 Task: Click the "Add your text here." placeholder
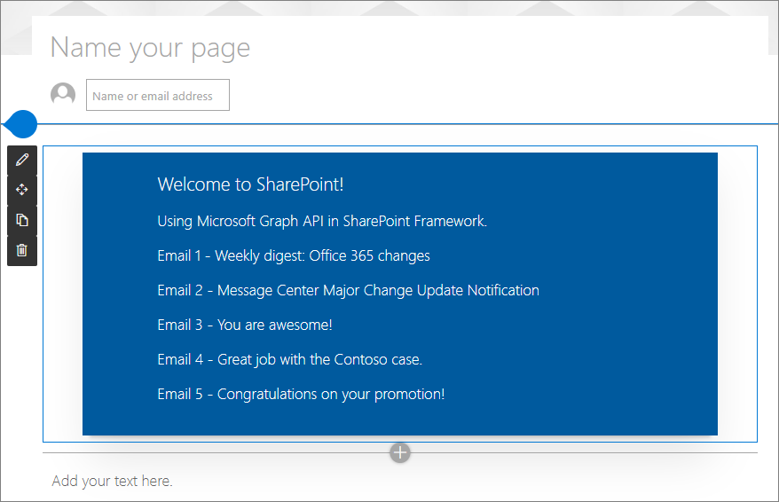(x=113, y=481)
